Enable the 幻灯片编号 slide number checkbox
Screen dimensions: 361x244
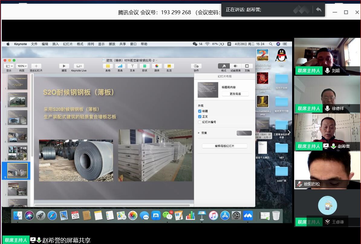(x=200, y=122)
